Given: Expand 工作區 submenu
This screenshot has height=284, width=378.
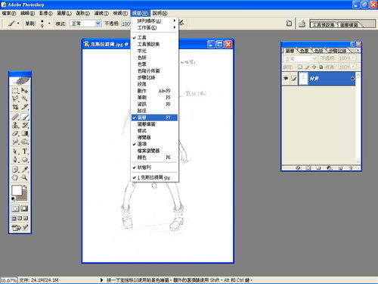Looking at the screenshot, I should [x=154, y=27].
